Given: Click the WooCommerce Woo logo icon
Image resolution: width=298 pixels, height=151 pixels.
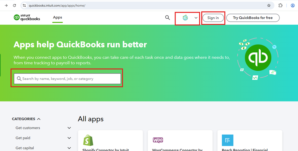Looking at the screenshot, I should (x=158, y=140).
